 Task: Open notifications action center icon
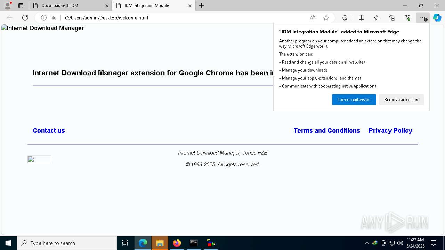[x=434, y=243]
